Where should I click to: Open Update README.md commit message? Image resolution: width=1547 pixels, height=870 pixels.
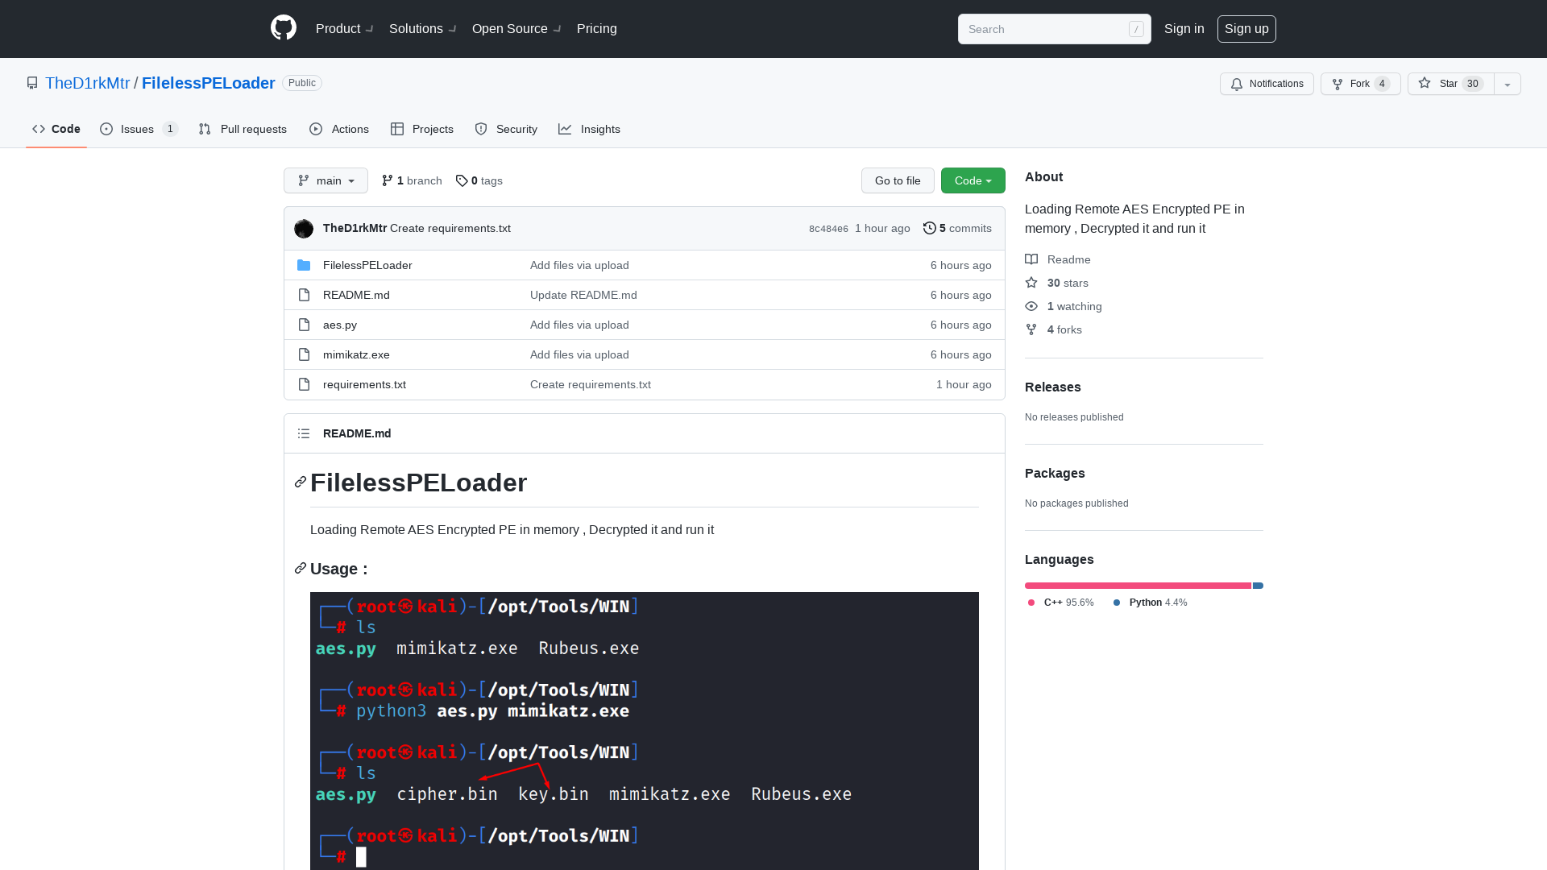tap(583, 295)
